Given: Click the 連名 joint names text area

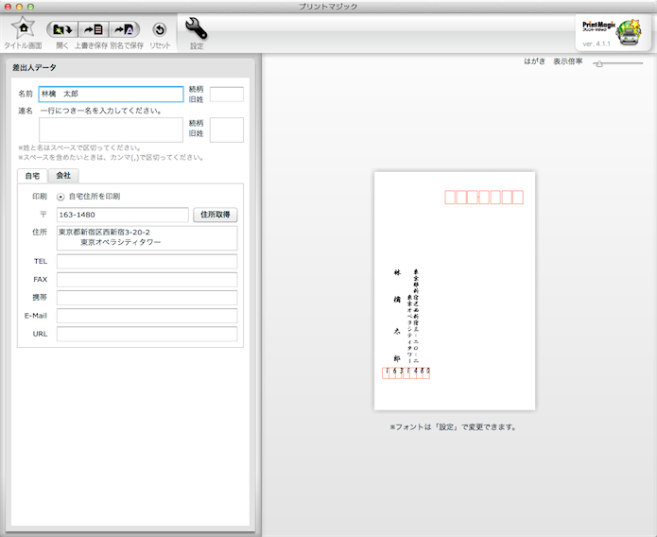Looking at the screenshot, I should coord(111,130).
